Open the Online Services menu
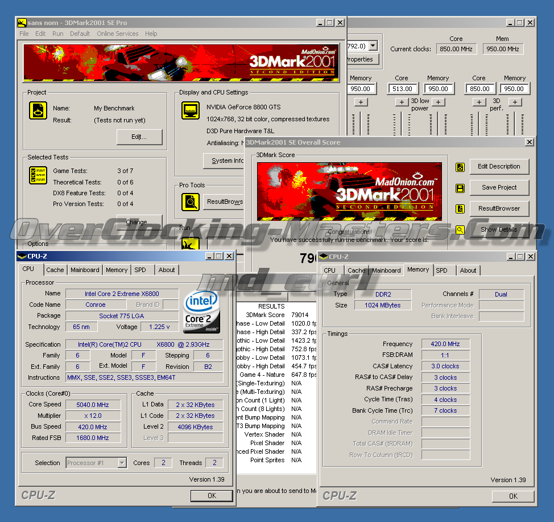Viewport: 554px width, 522px height. point(118,34)
